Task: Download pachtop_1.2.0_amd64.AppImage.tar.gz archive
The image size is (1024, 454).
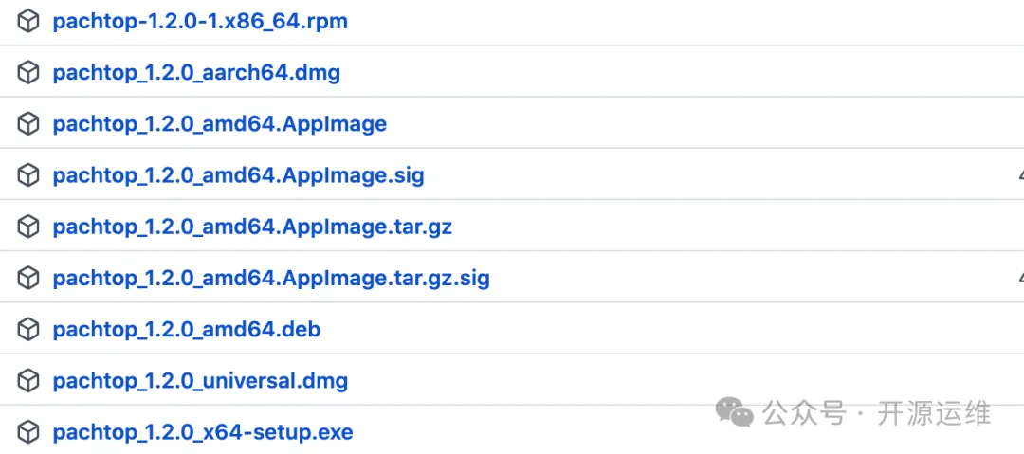Action: (x=252, y=227)
